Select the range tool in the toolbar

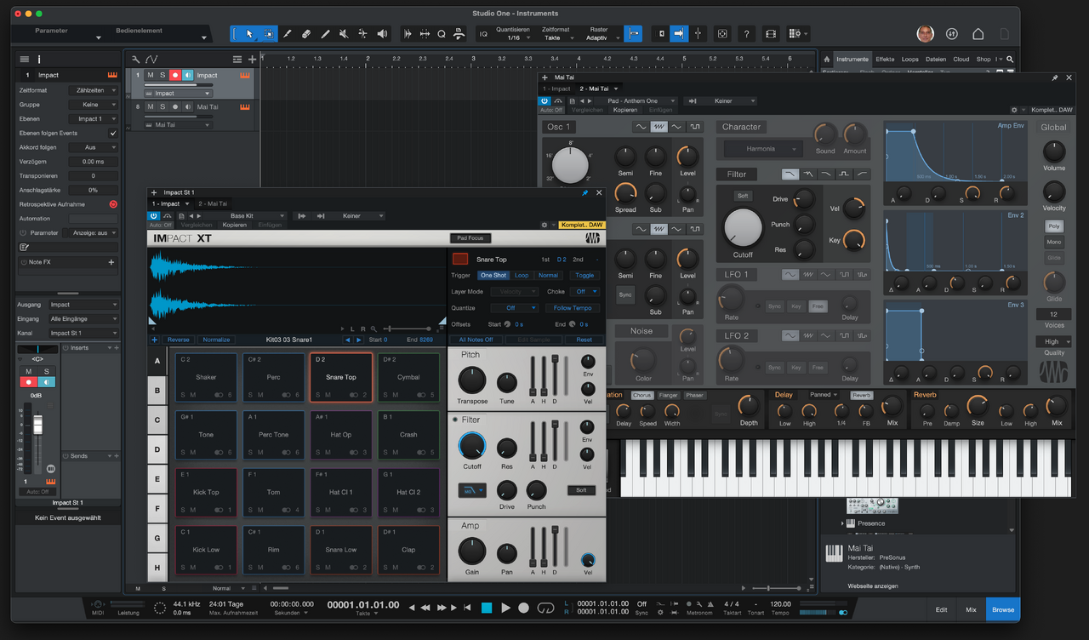[x=269, y=34]
